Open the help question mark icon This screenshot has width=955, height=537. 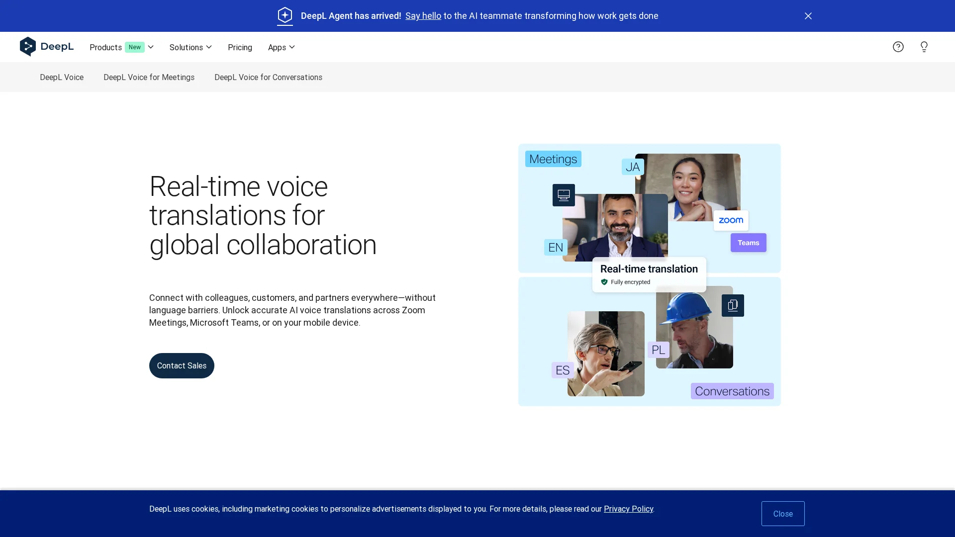[898, 47]
